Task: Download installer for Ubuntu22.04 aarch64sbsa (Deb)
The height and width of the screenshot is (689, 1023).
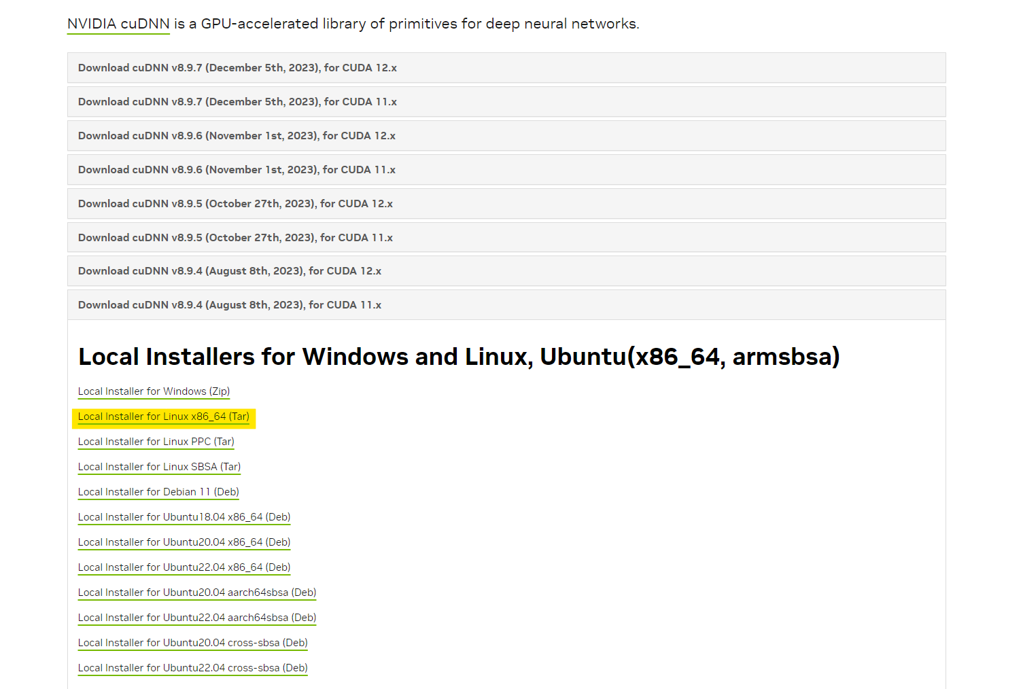Action: coord(197,618)
